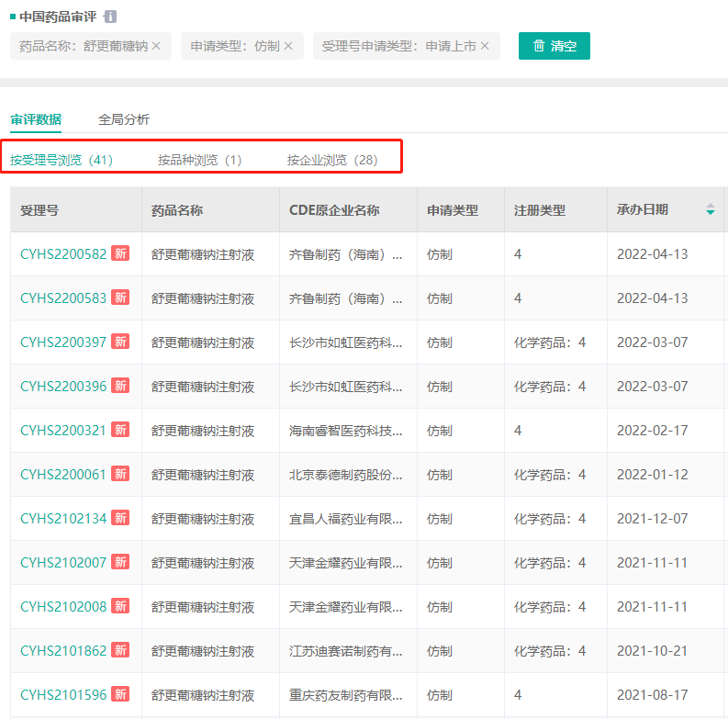This screenshot has width=728, height=719.
Task: Remove the 受理号申请类型：申请上市 filter tag
Action: 485,46
